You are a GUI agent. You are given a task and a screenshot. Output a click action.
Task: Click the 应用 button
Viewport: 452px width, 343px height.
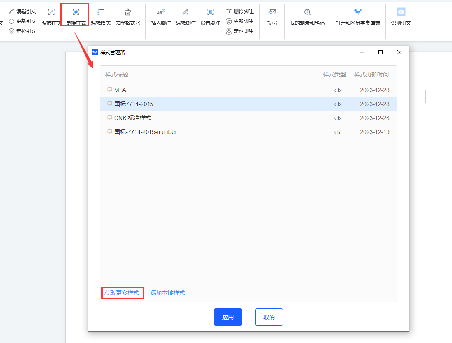228,317
